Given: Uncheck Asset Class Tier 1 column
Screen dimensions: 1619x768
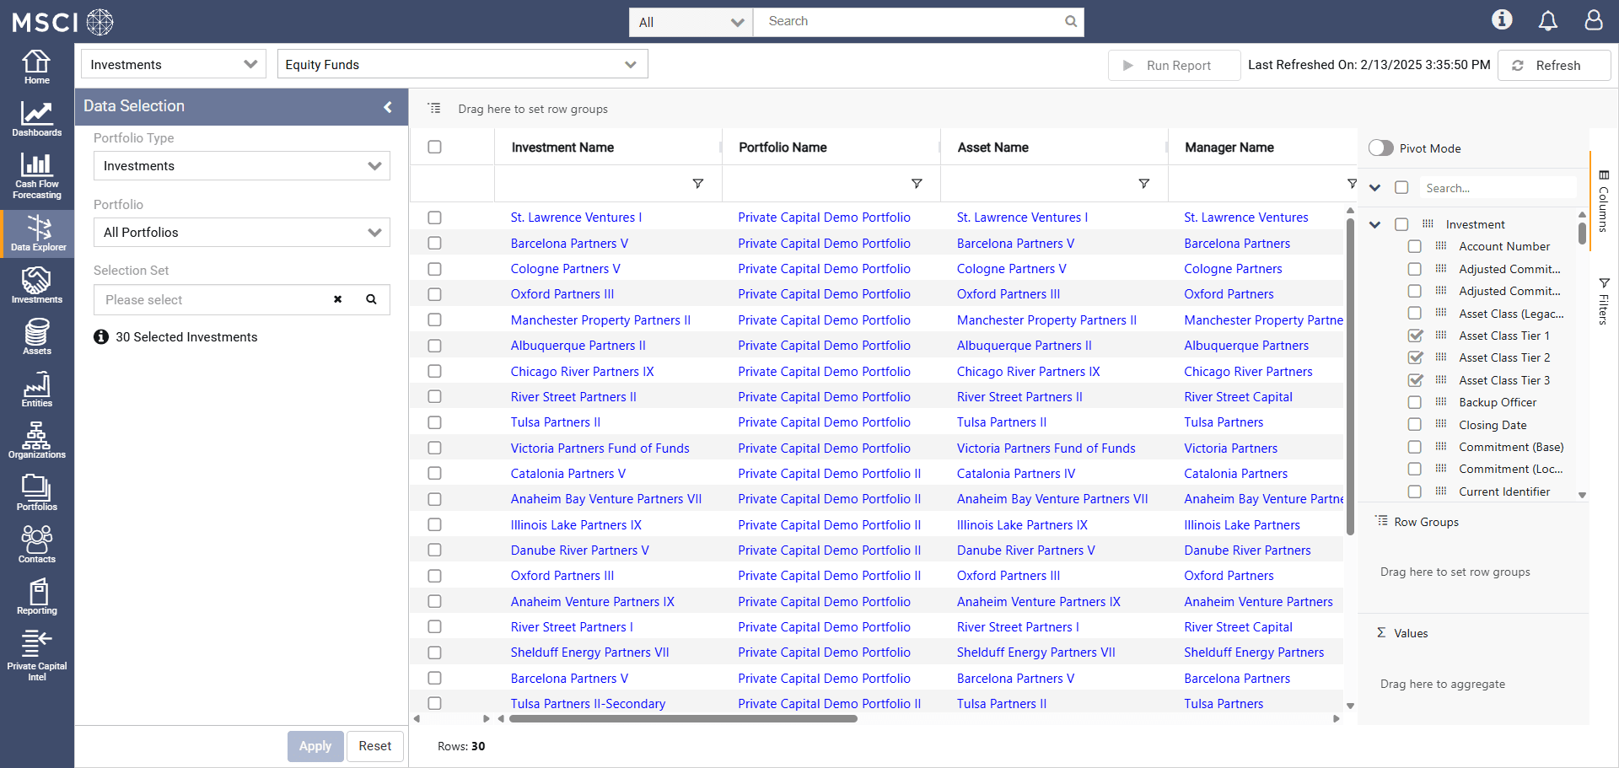Looking at the screenshot, I should [1415, 336].
